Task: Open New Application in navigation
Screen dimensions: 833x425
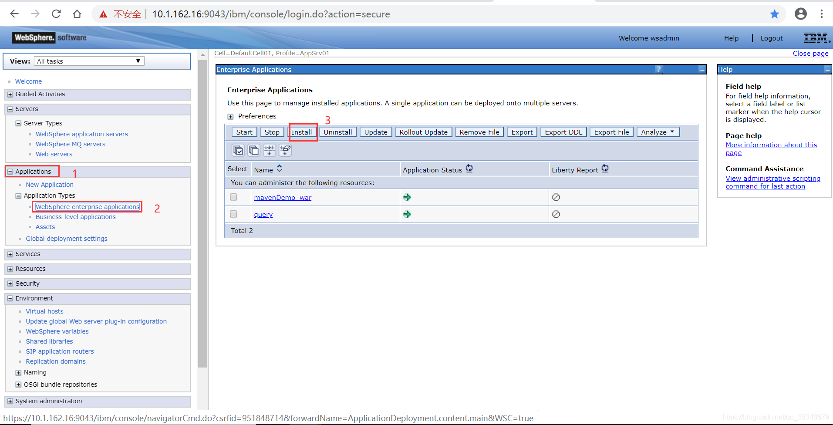Action: [x=50, y=185]
